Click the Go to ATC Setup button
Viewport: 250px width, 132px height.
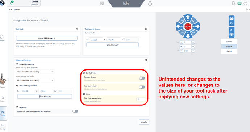pyautogui.click(x=47, y=38)
